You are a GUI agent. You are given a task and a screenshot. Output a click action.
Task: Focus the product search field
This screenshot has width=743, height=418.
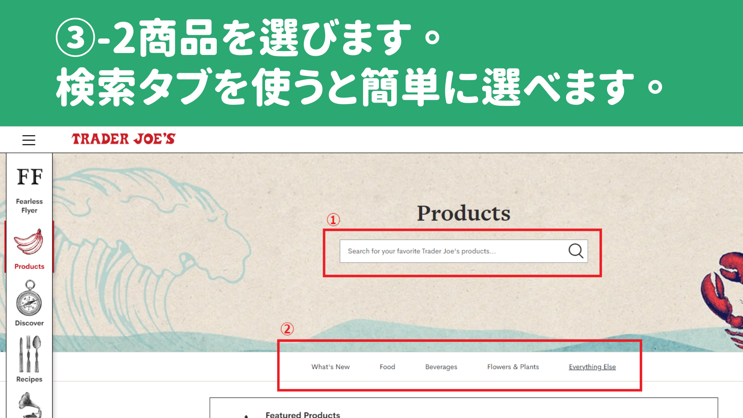pyautogui.click(x=464, y=251)
